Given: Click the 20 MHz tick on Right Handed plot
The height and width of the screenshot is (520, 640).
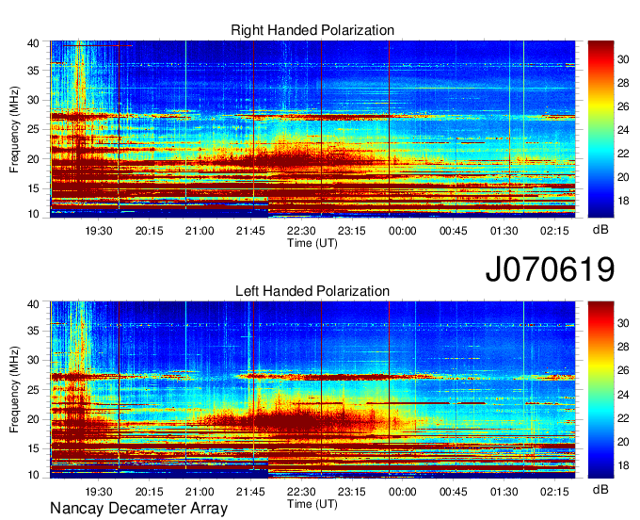Looking at the screenshot, I should click(34, 159).
